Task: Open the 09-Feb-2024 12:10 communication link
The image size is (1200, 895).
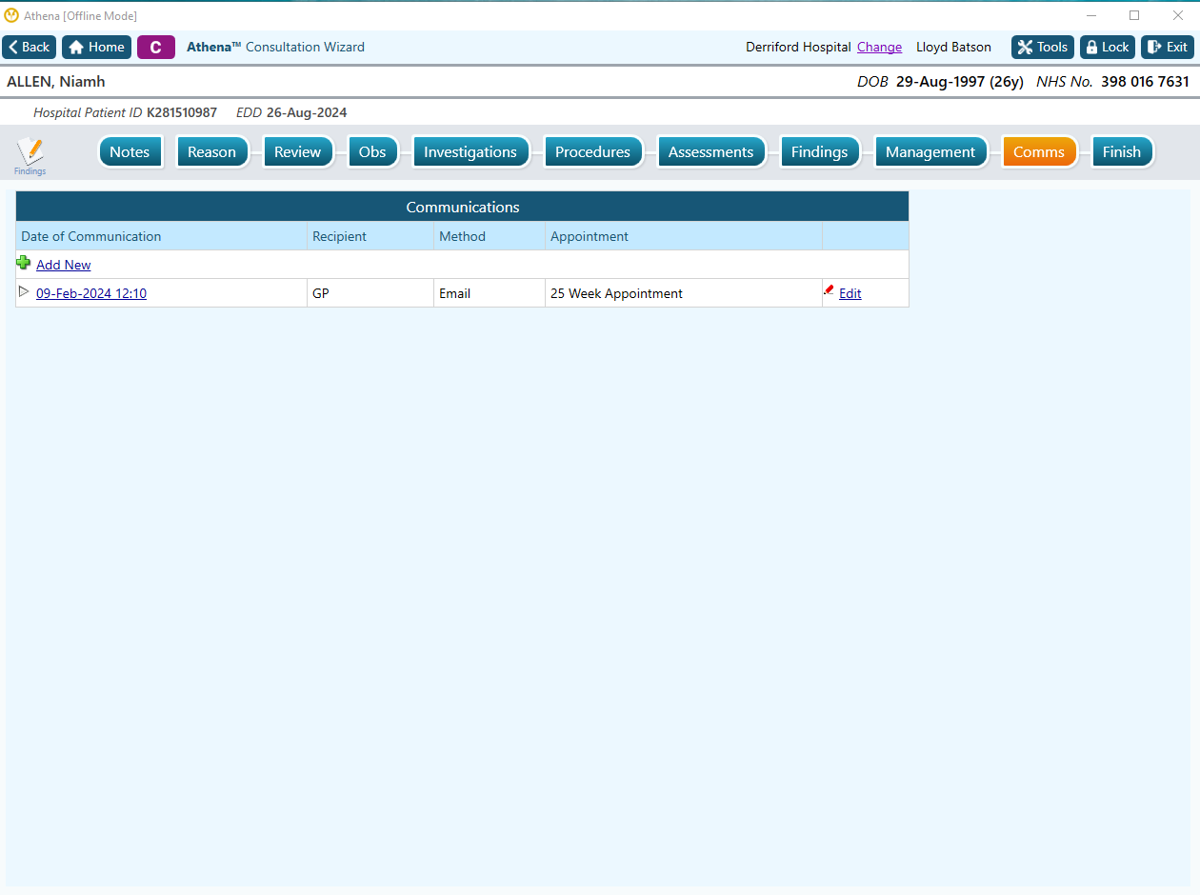Action: pos(91,293)
